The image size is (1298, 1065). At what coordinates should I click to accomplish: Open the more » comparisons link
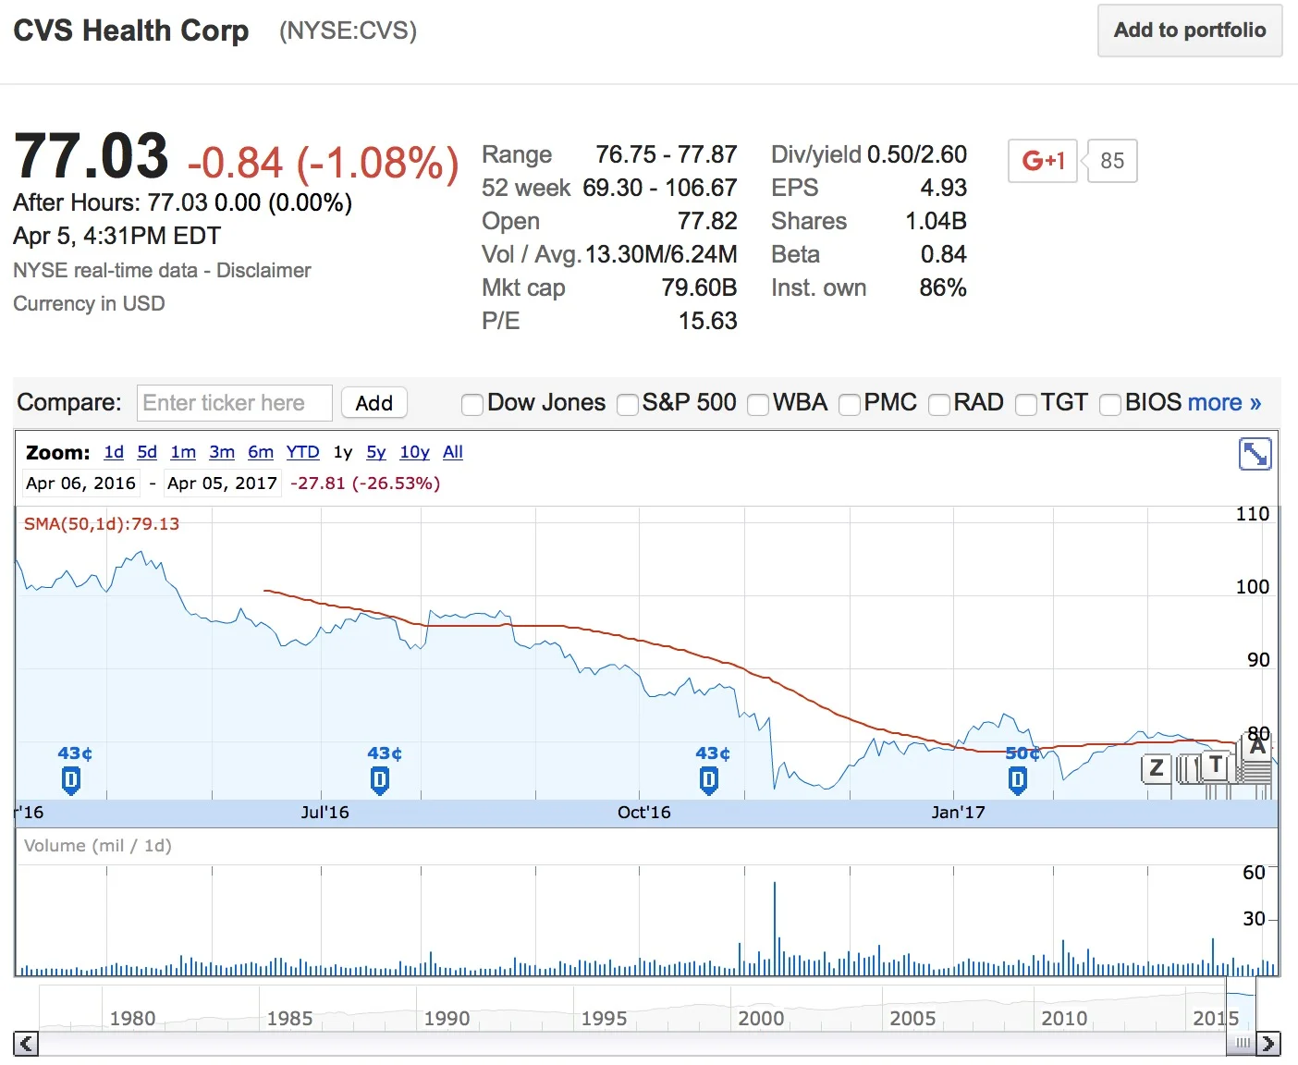[1224, 403]
